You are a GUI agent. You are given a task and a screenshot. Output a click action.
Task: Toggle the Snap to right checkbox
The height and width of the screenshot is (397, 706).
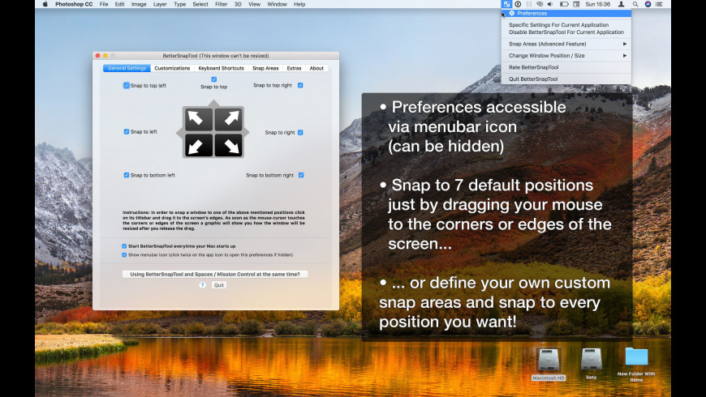tap(300, 132)
